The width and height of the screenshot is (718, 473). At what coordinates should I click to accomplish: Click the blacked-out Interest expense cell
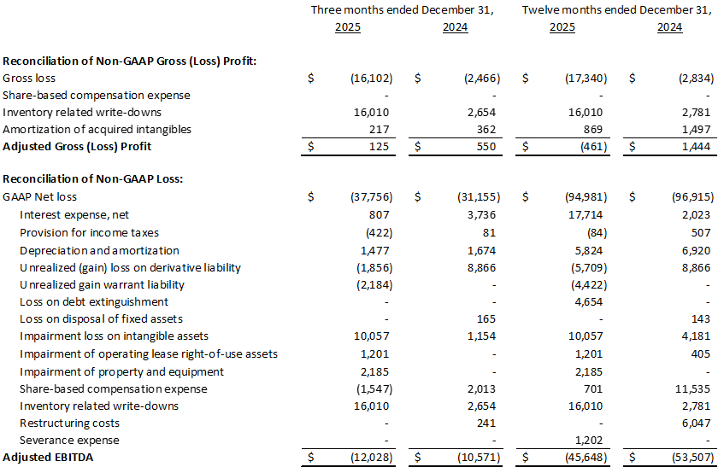tap(455, 213)
